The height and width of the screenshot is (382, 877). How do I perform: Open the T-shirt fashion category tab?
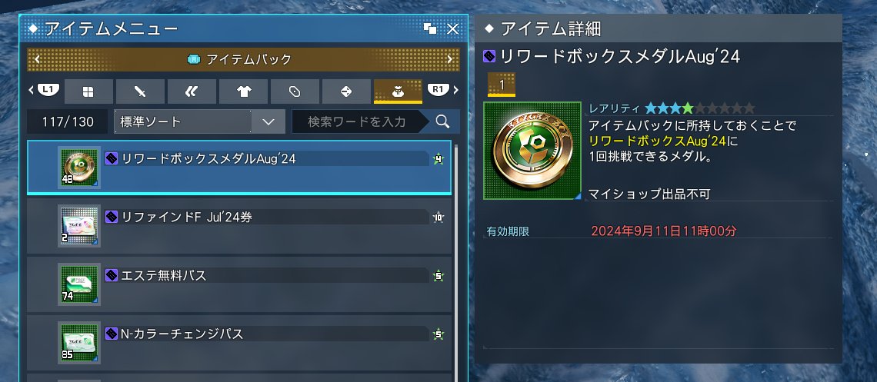(243, 91)
